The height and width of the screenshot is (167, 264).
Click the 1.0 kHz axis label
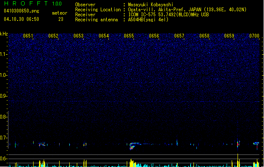coord(4,75)
